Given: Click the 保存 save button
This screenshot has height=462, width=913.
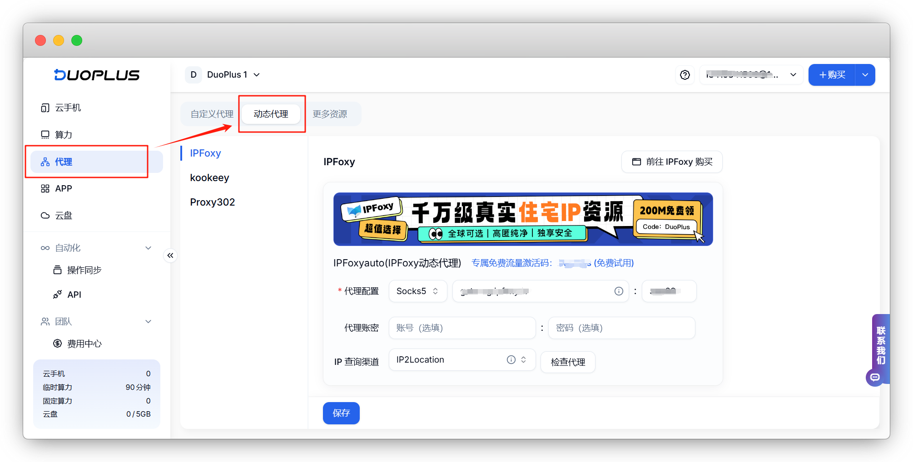Looking at the screenshot, I should 341,413.
